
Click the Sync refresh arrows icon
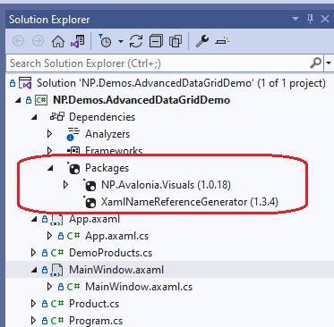(x=136, y=41)
